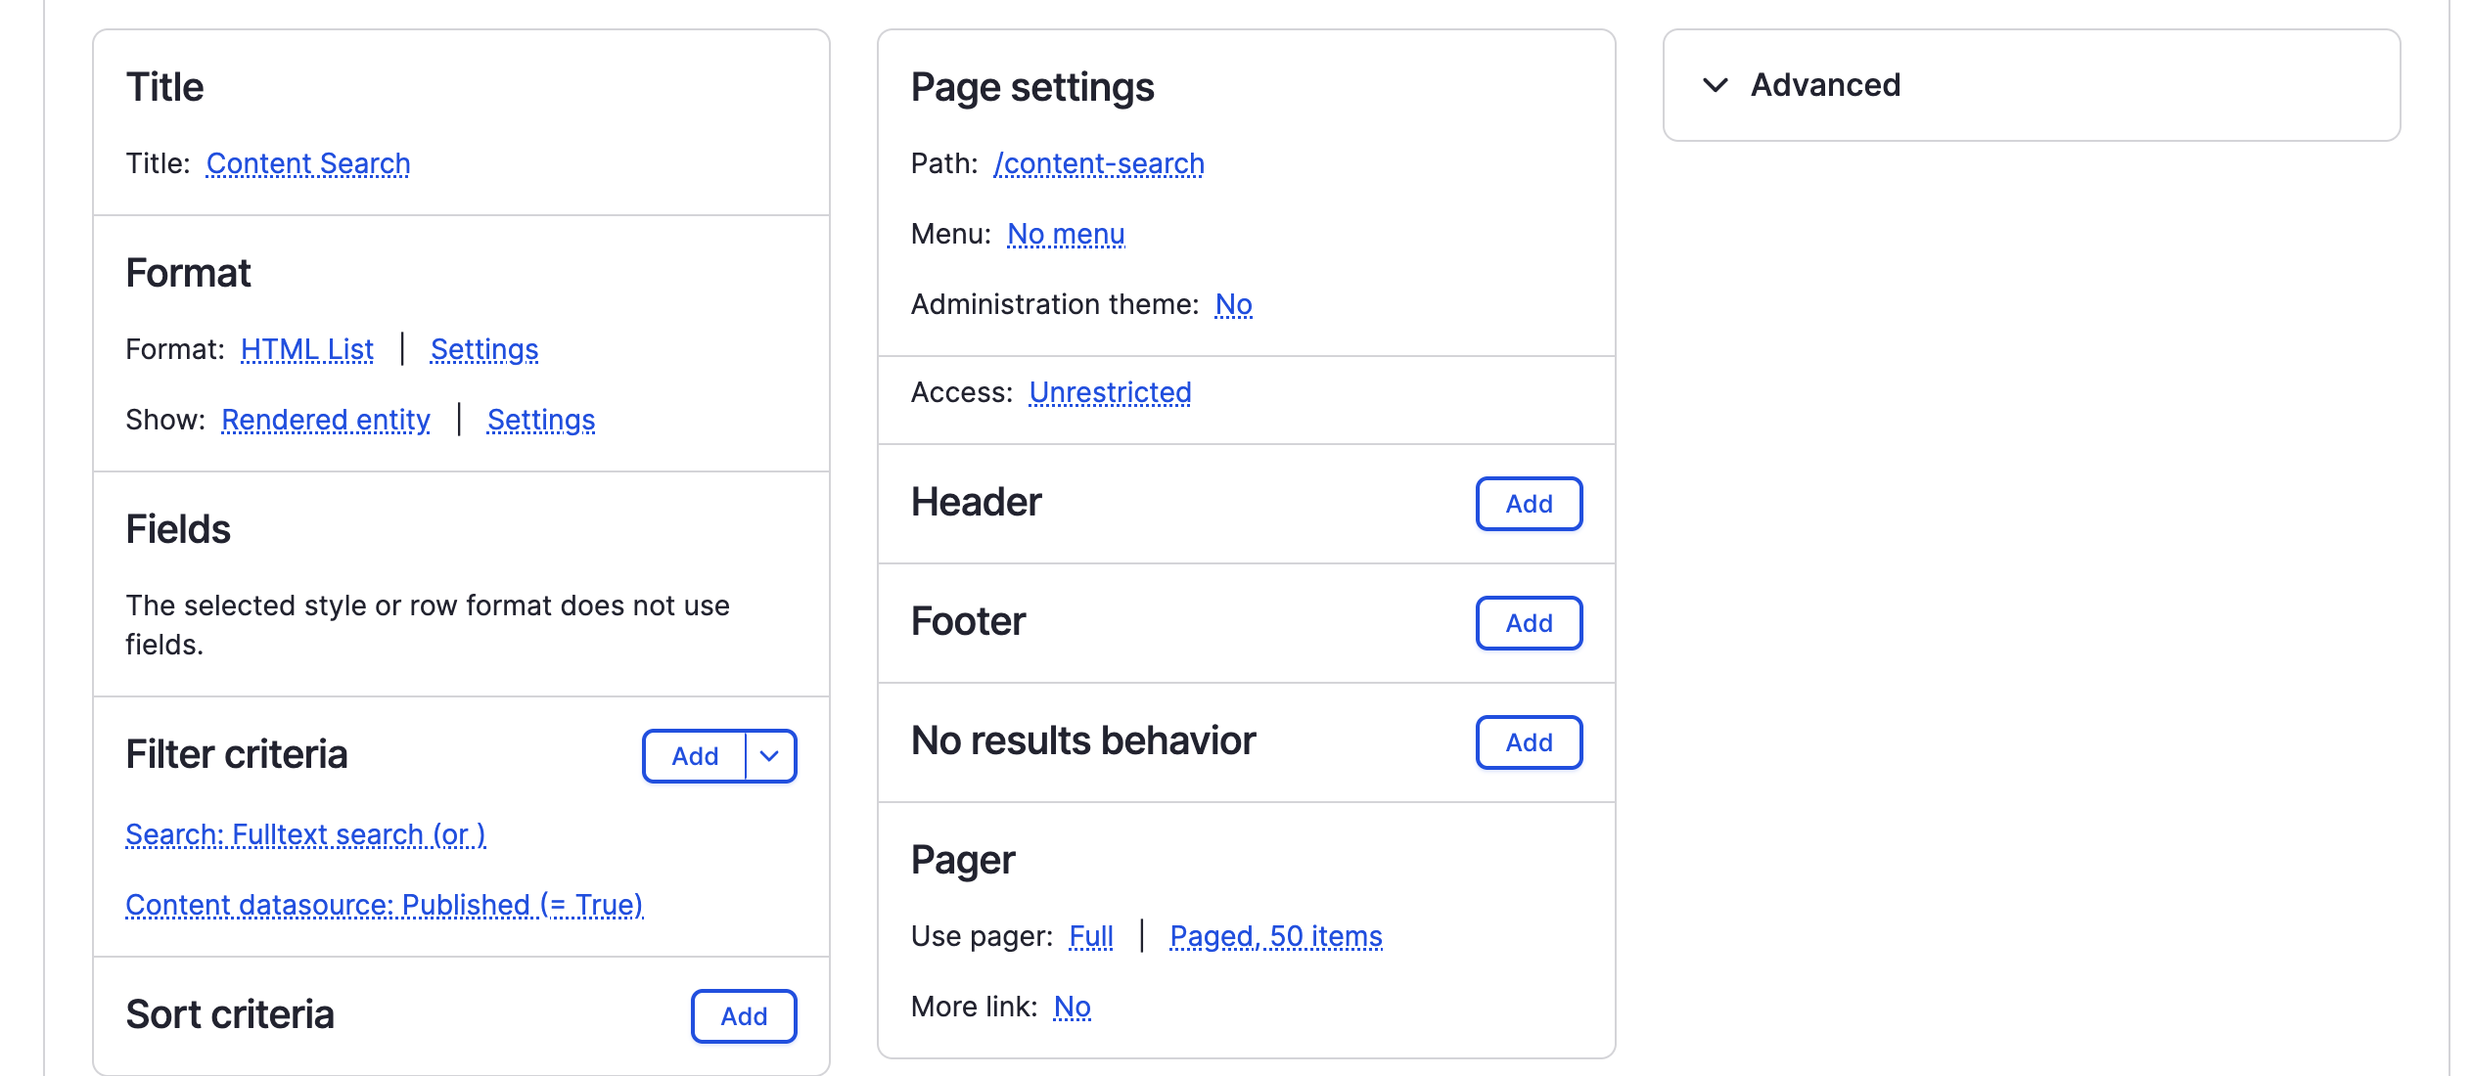This screenshot has width=2472, height=1076.
Task: Change the More link setting
Action: 1072,1006
